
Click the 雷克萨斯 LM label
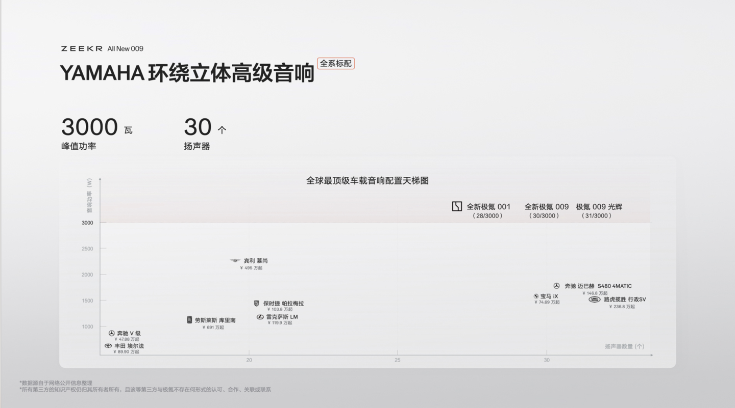coord(282,317)
